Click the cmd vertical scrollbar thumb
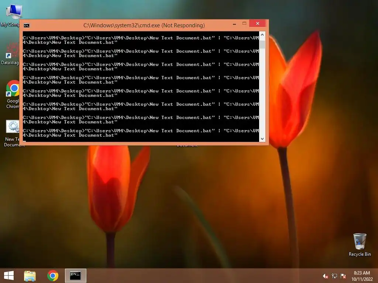 tap(262, 44)
